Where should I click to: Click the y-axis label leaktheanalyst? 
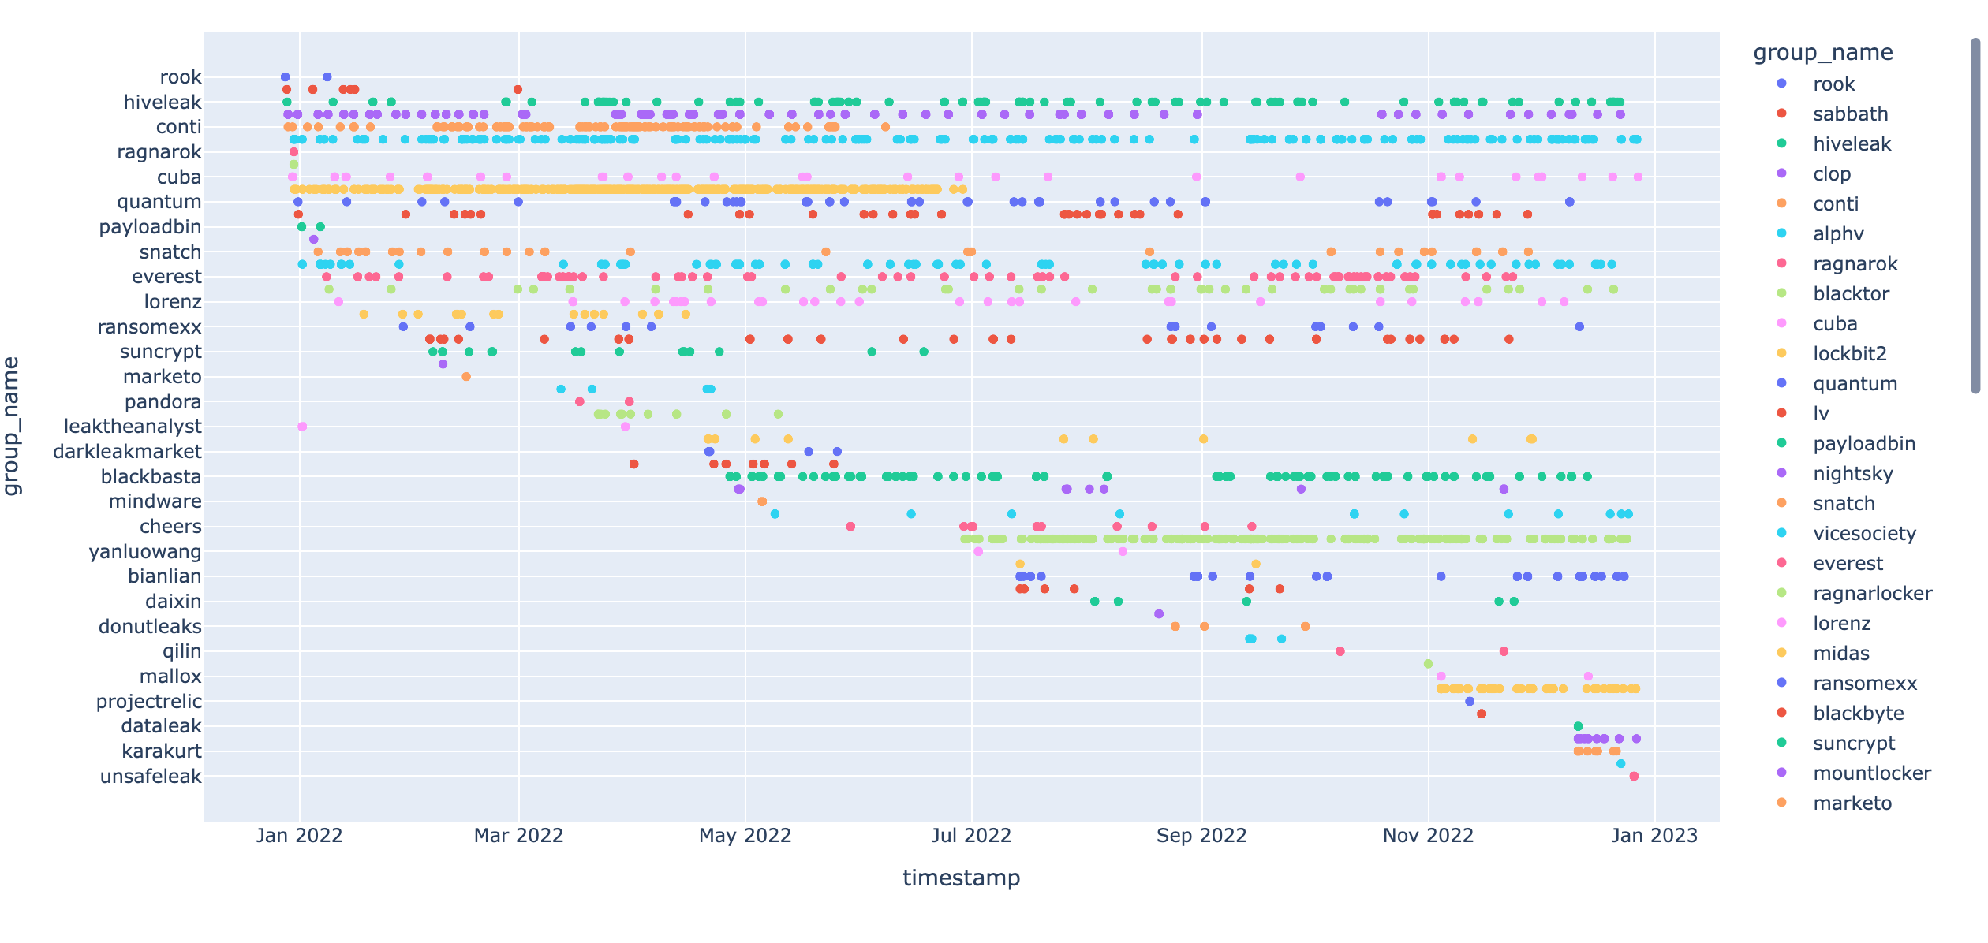(x=133, y=427)
